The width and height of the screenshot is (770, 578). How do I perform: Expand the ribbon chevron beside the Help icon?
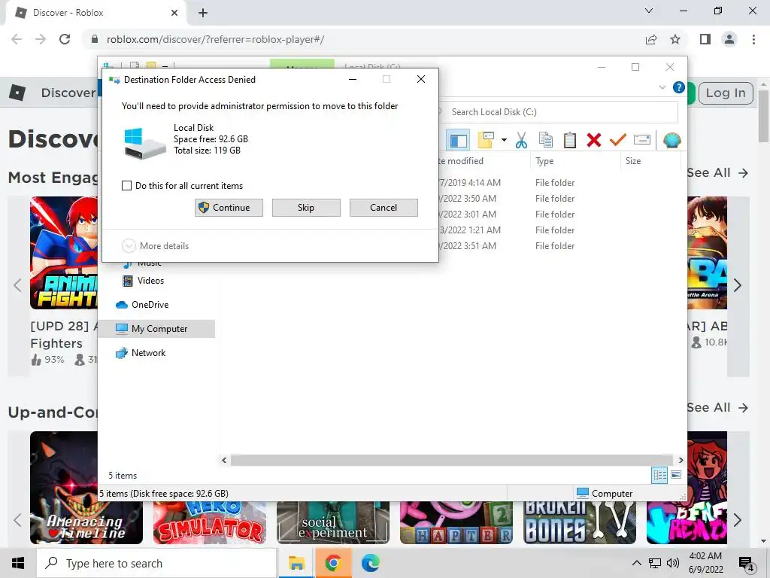click(662, 87)
